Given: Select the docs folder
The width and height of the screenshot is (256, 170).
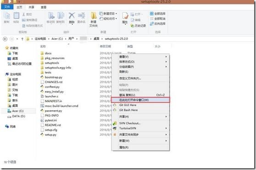Looking at the screenshot, I should pos(46,53).
